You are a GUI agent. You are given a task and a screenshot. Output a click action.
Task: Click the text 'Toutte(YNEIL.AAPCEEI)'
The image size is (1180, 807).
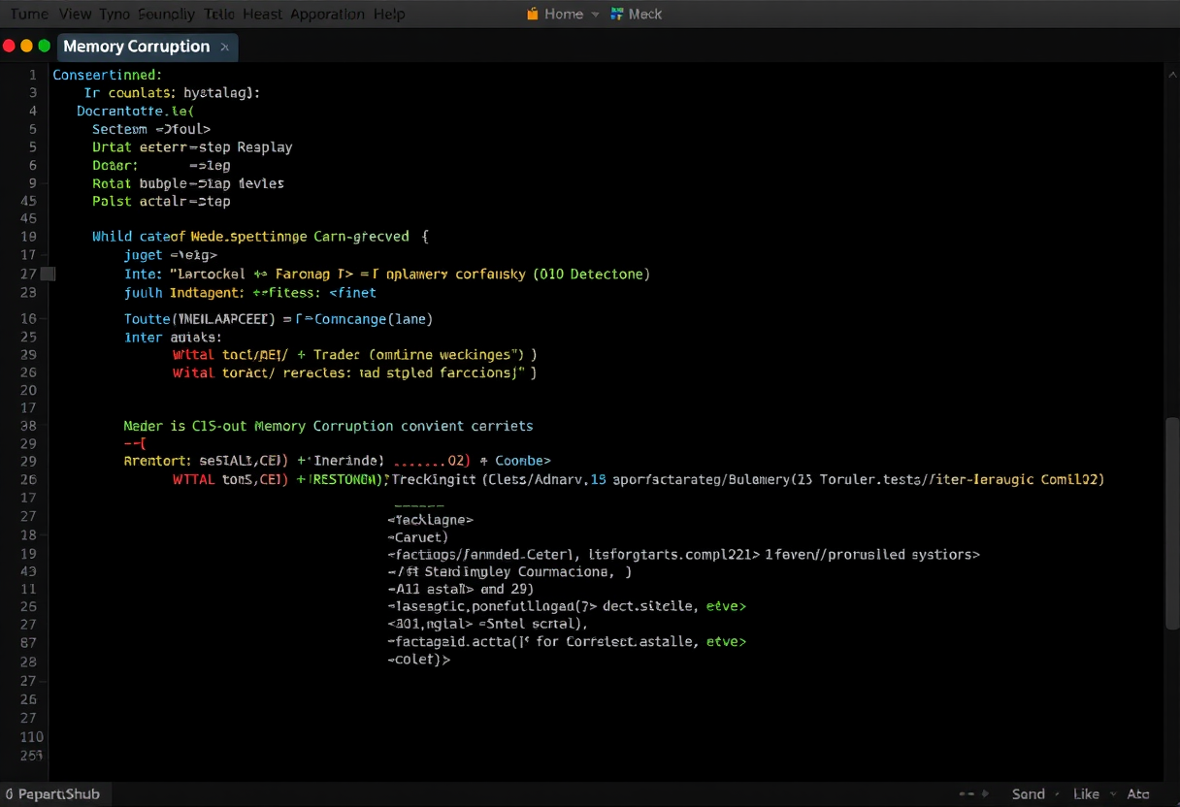coord(201,319)
